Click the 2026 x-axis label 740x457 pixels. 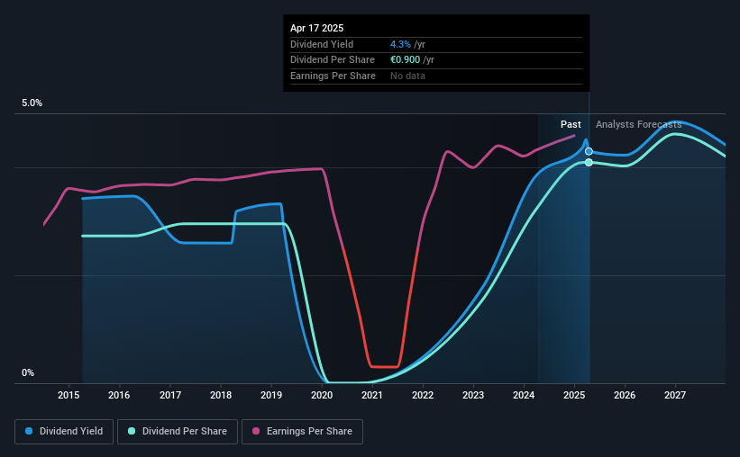(625, 395)
